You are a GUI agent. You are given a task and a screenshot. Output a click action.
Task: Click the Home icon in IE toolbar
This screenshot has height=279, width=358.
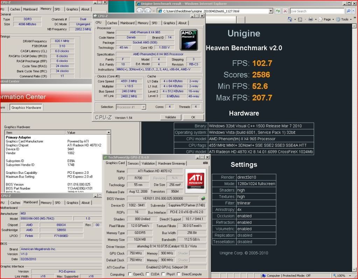(x=290, y=19)
